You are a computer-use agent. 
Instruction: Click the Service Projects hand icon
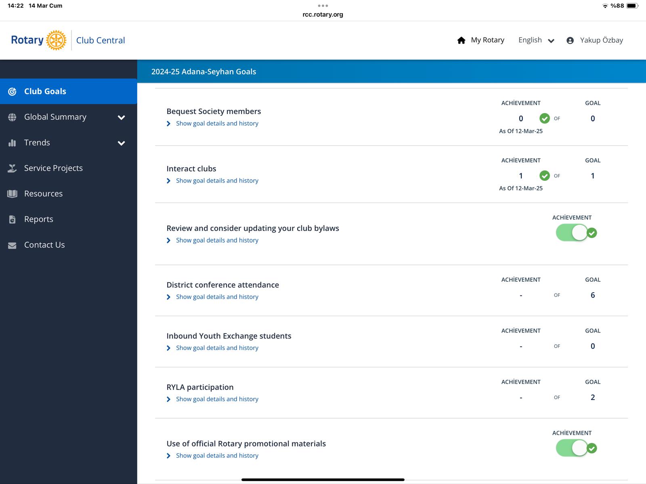[13, 168]
